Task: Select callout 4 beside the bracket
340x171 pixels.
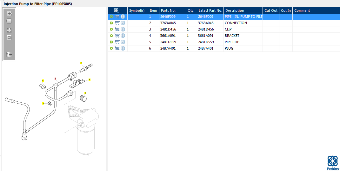Action: [x=90, y=80]
